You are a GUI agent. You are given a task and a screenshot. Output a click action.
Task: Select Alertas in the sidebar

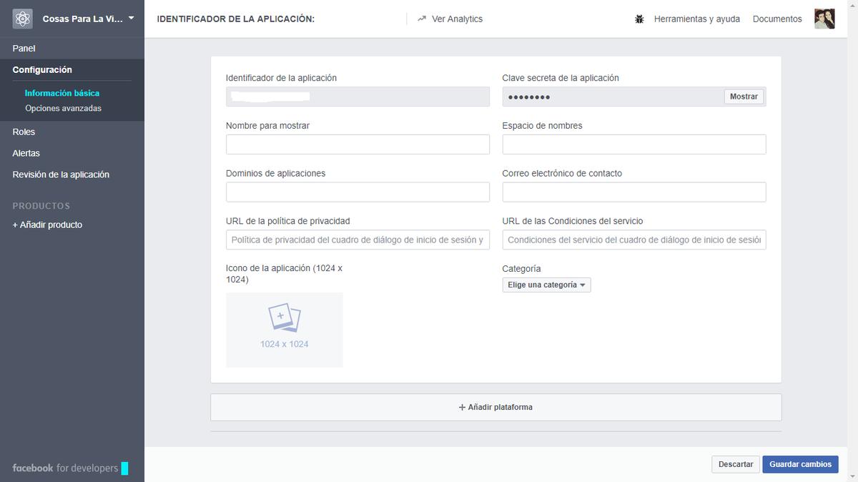click(x=26, y=152)
